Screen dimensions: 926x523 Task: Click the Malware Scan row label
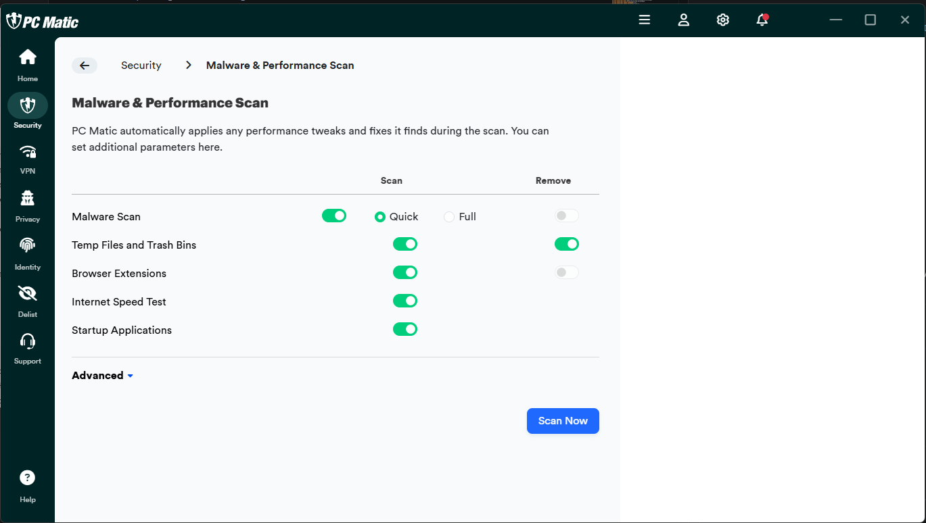[106, 217]
